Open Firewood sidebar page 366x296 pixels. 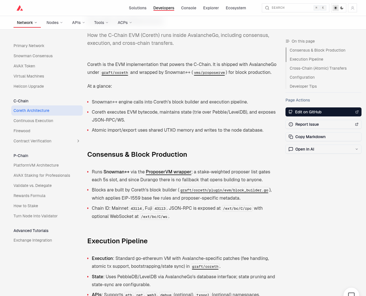[x=22, y=131]
